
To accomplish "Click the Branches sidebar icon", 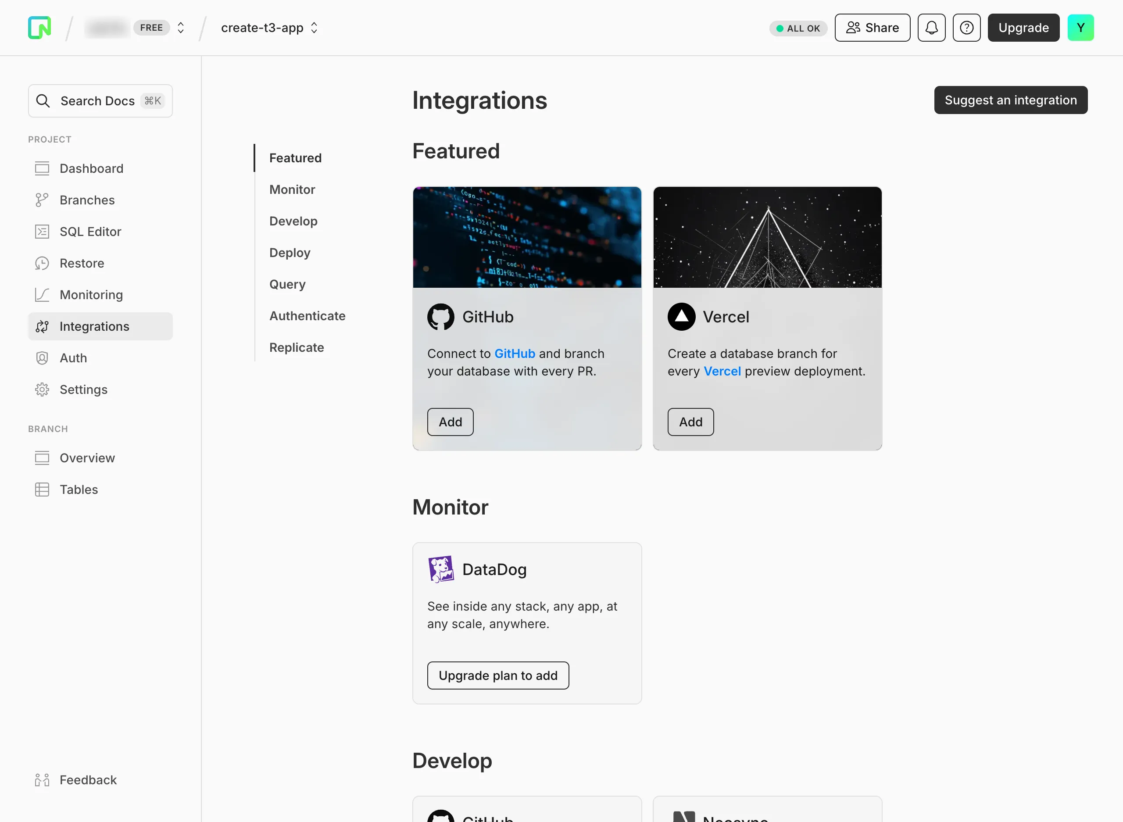I will [42, 200].
